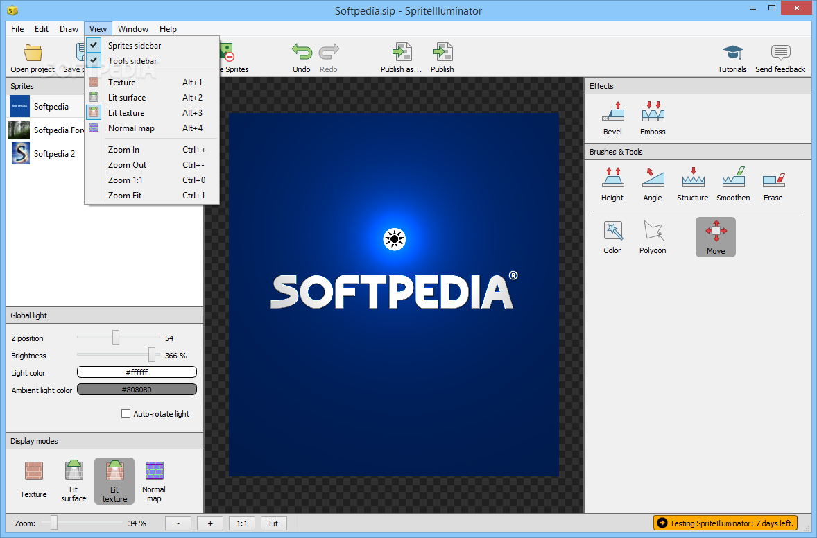Select the Structure brush
Screen dimensions: 817x538
point(693,184)
